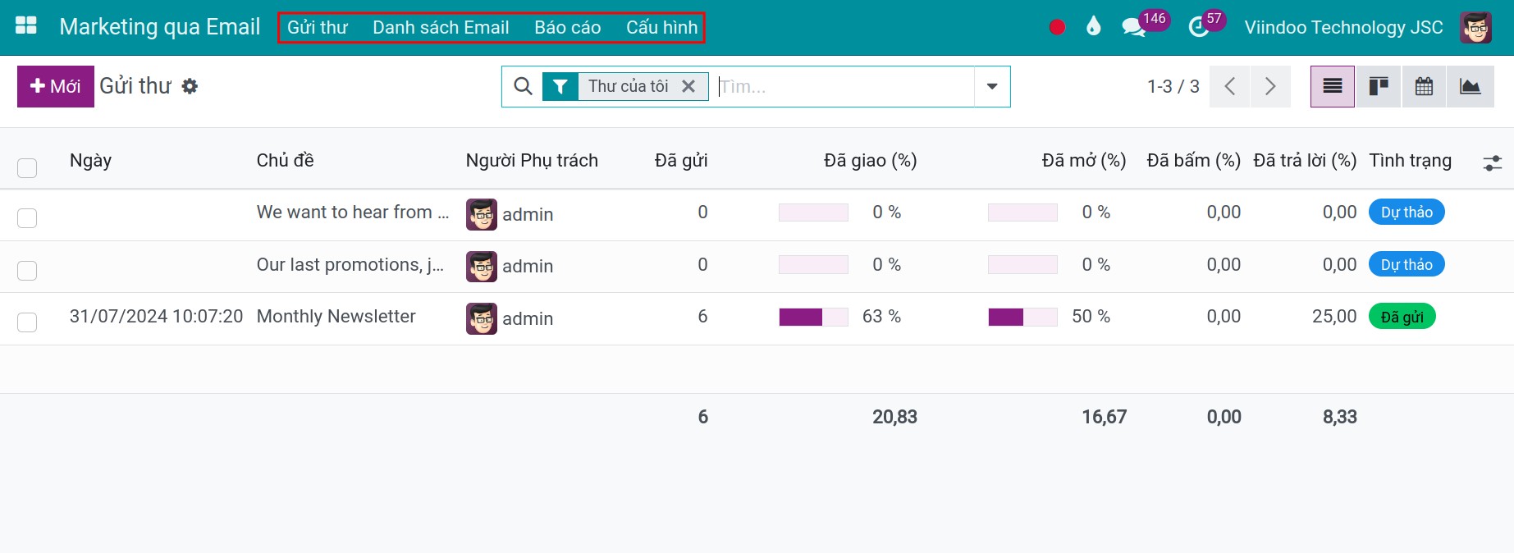This screenshot has width=1514, height=553.
Task: Select the 'We want to hear from' row checkbox
Action: click(27, 218)
